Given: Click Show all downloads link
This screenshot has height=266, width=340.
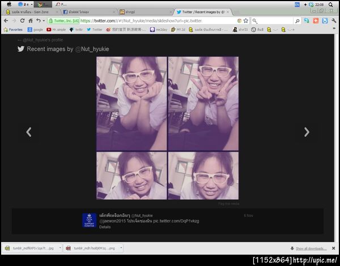Looking at the screenshot, I should coord(311,248).
